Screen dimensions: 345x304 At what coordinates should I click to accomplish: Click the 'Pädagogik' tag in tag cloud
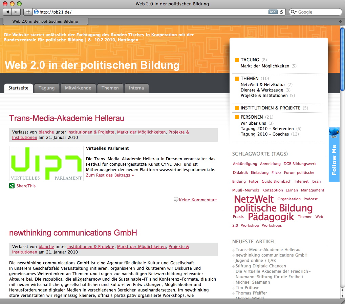[x=271, y=217]
